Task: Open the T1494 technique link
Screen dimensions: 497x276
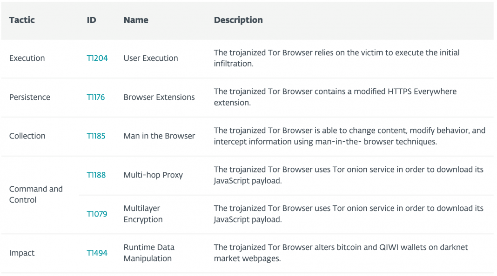Action: pyautogui.click(x=97, y=253)
